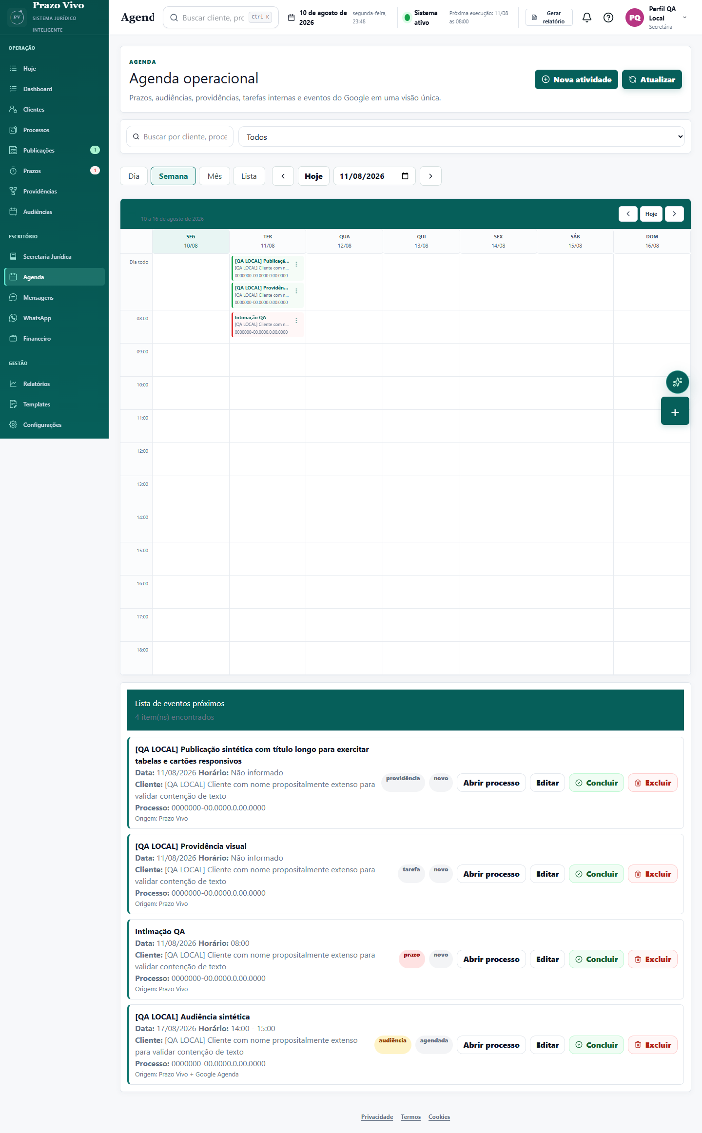702x1133 pixels.
Task: Open options menu for Publicação calendar event
Action: click(x=296, y=264)
